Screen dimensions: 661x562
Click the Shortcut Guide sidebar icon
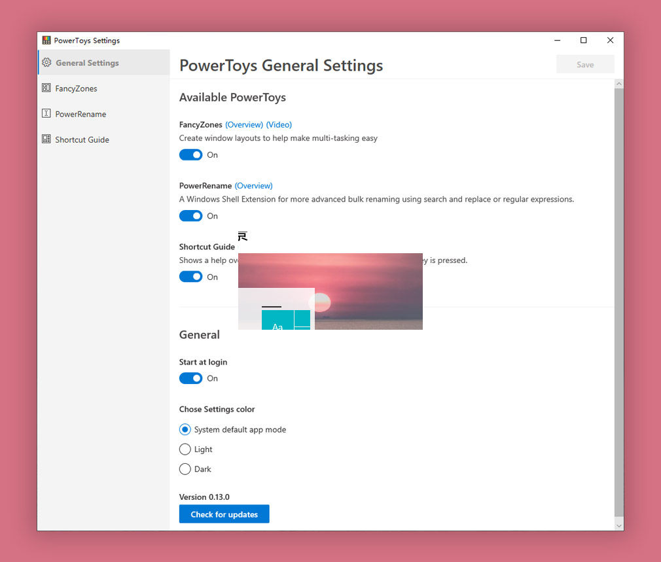[x=46, y=139]
